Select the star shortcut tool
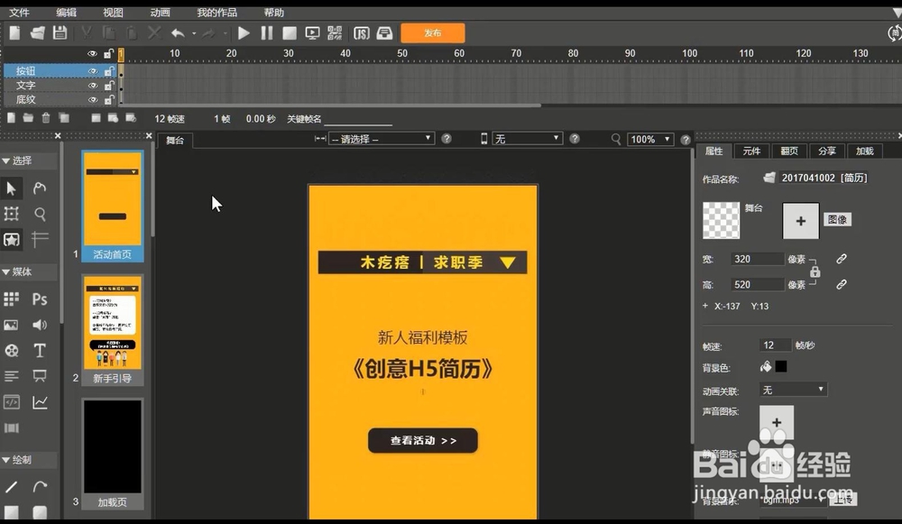 point(12,239)
